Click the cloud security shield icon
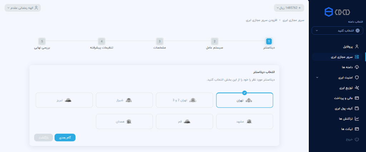 (356, 77)
